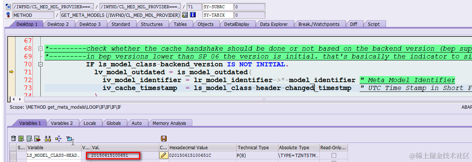Viewport: 472px width, 162px height.
Task: Click the Absolute Type column header
Action: click(x=298, y=148)
